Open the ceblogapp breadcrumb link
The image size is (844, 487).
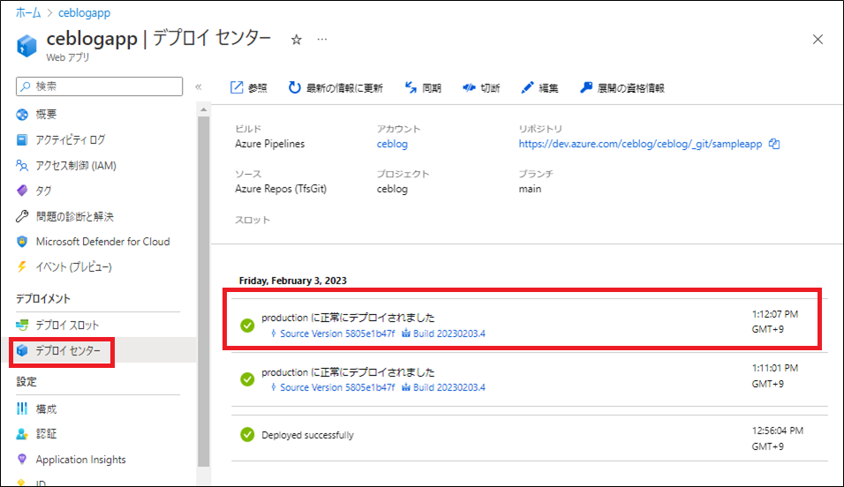[84, 13]
